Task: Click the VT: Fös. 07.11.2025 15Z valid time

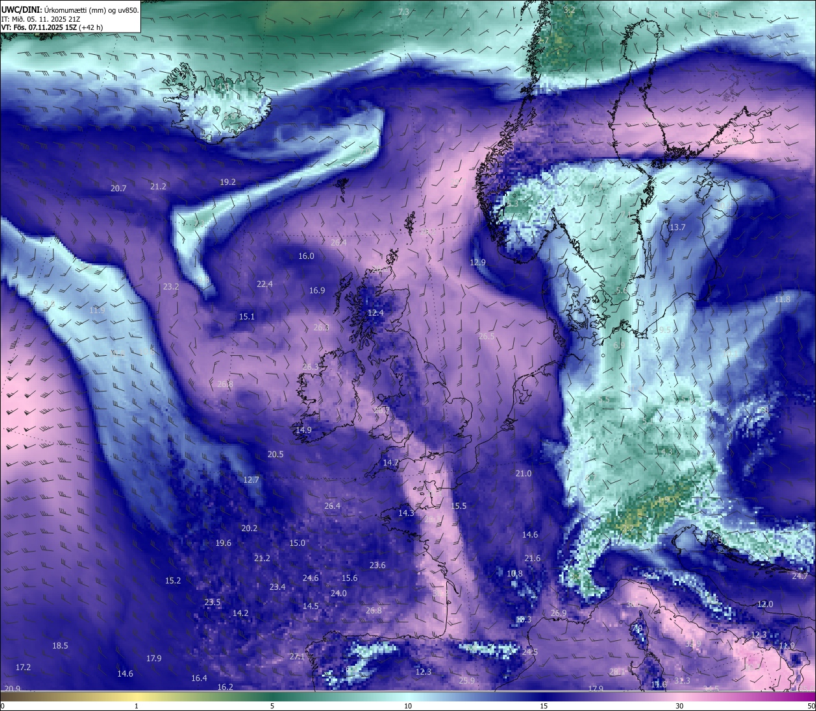Action: pos(52,27)
